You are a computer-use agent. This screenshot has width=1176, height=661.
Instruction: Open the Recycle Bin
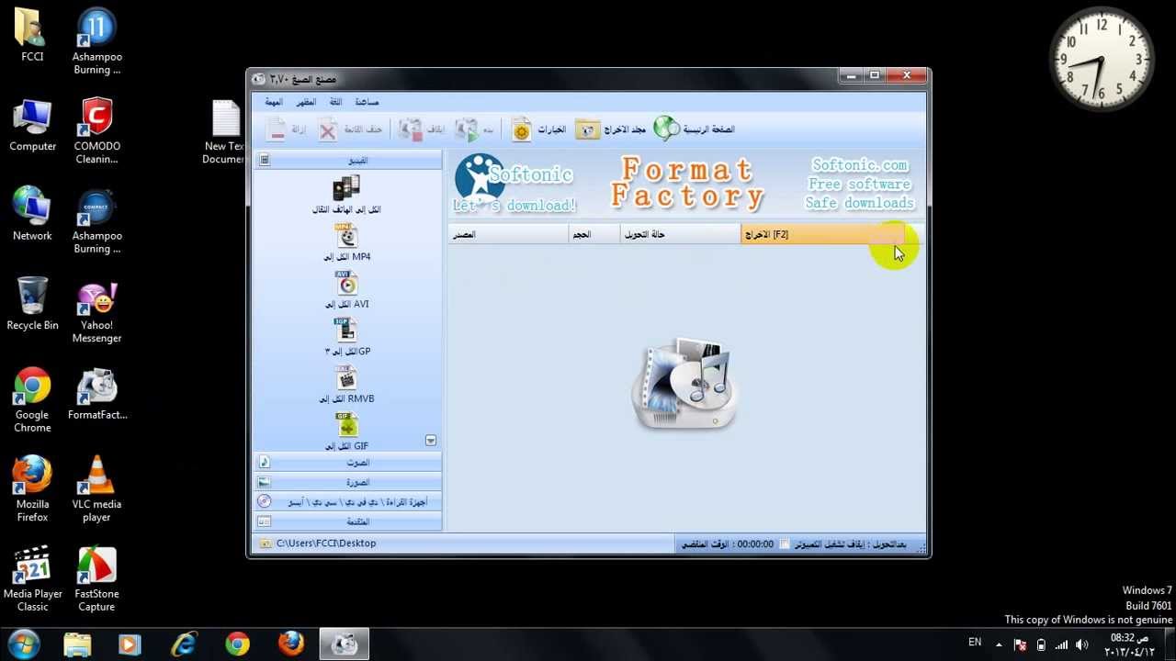(x=32, y=304)
